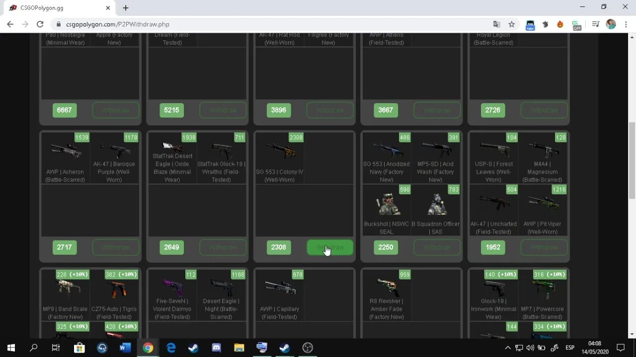
Task: Select the SG 553 Colony IV item
Action: (x=280, y=158)
